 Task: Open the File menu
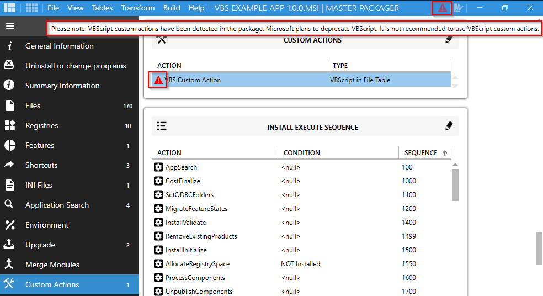(x=53, y=8)
